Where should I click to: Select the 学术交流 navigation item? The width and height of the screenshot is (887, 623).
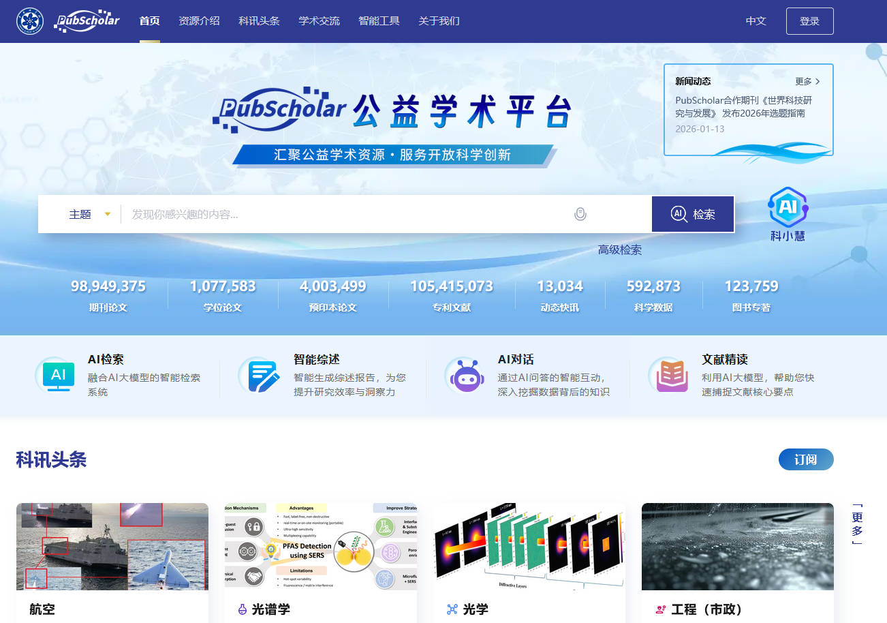point(319,20)
